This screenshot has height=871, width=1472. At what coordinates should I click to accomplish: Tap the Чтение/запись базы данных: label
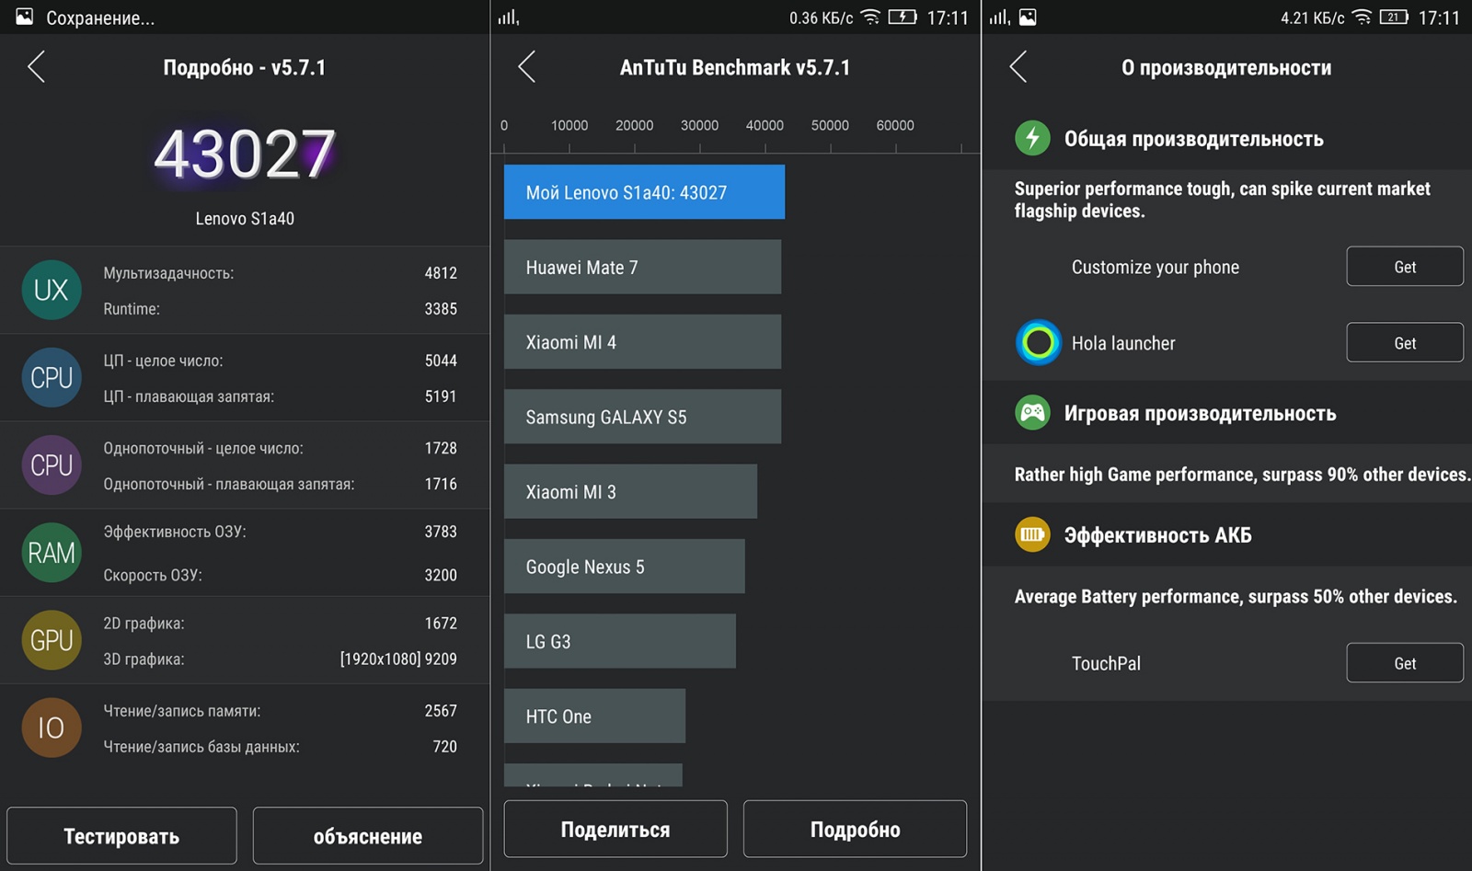tap(201, 747)
